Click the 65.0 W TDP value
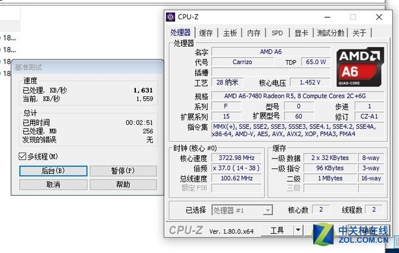This screenshot has width=399, height=253. coord(316,62)
